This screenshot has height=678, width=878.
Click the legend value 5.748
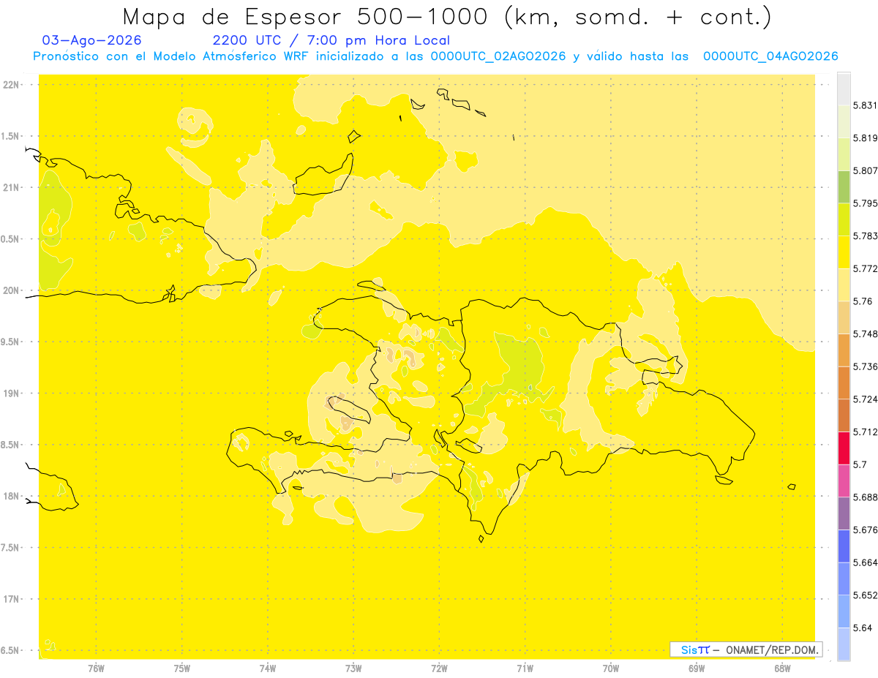tap(865, 334)
